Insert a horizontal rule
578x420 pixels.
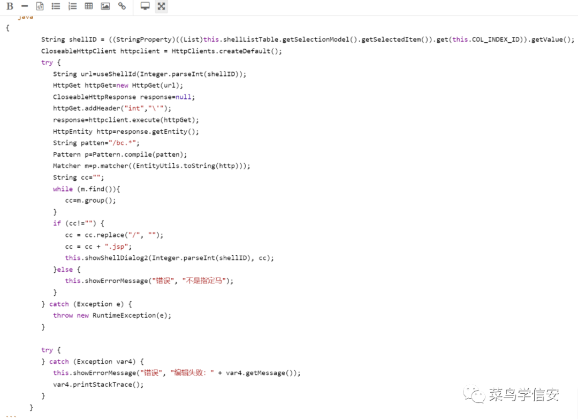[x=25, y=6]
